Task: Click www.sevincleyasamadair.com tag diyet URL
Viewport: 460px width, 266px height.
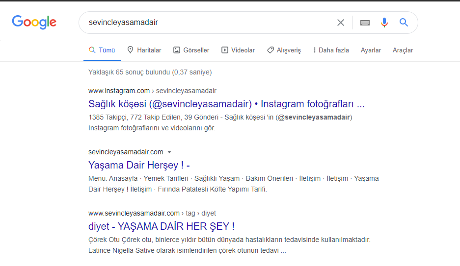Action: (152, 213)
